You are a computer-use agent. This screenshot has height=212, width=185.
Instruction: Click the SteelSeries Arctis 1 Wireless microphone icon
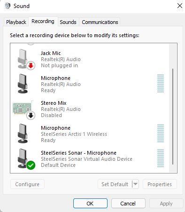(23, 133)
